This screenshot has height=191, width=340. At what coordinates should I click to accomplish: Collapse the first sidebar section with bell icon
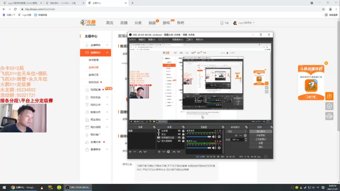click(107, 45)
